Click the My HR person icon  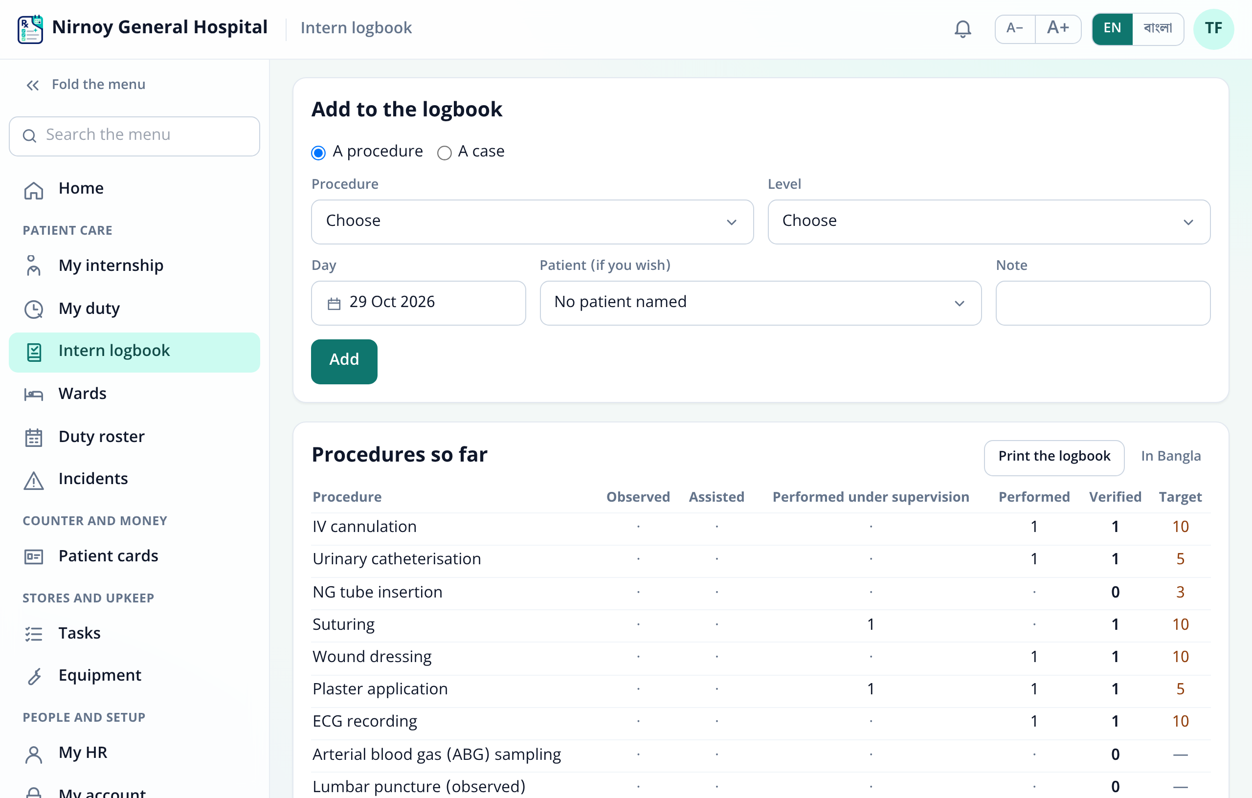(x=34, y=754)
